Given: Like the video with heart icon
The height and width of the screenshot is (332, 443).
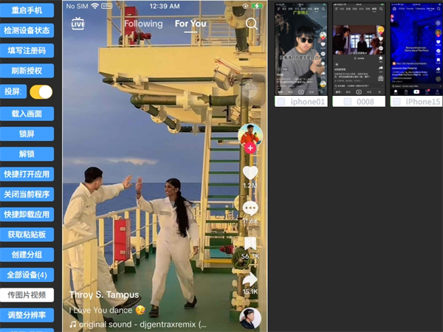Looking at the screenshot, I should [x=250, y=173].
